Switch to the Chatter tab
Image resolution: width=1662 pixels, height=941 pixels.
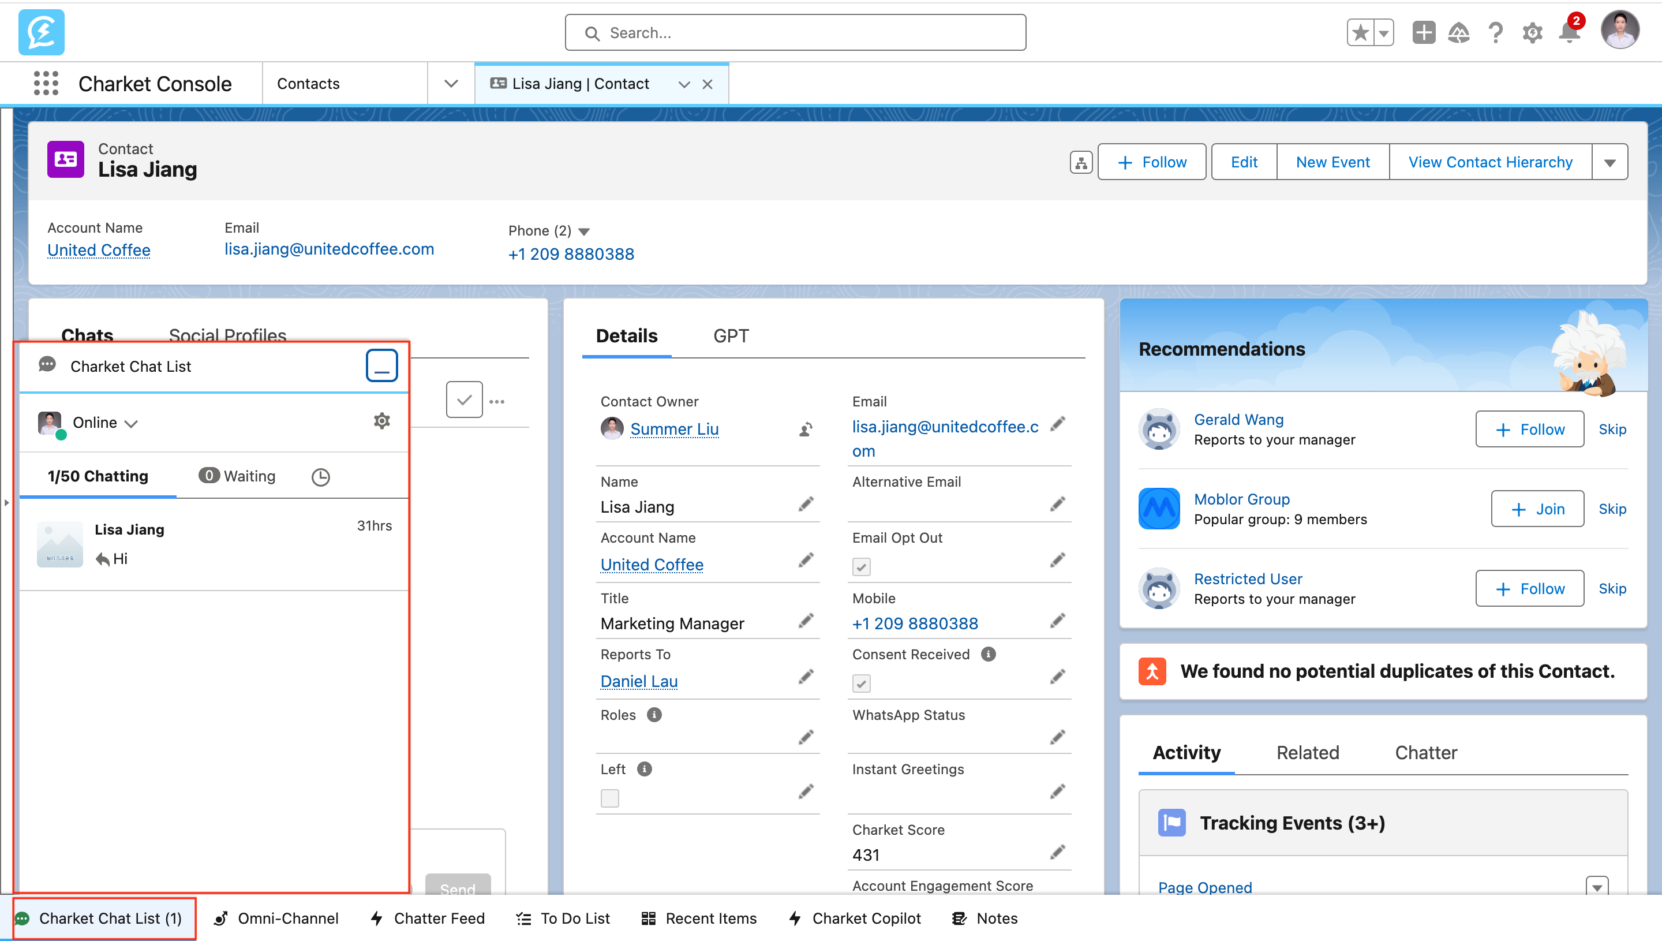1425,753
